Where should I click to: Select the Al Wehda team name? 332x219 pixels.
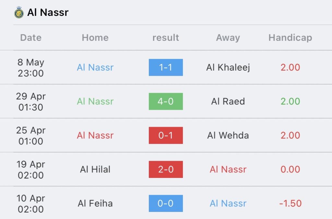(x=228, y=135)
